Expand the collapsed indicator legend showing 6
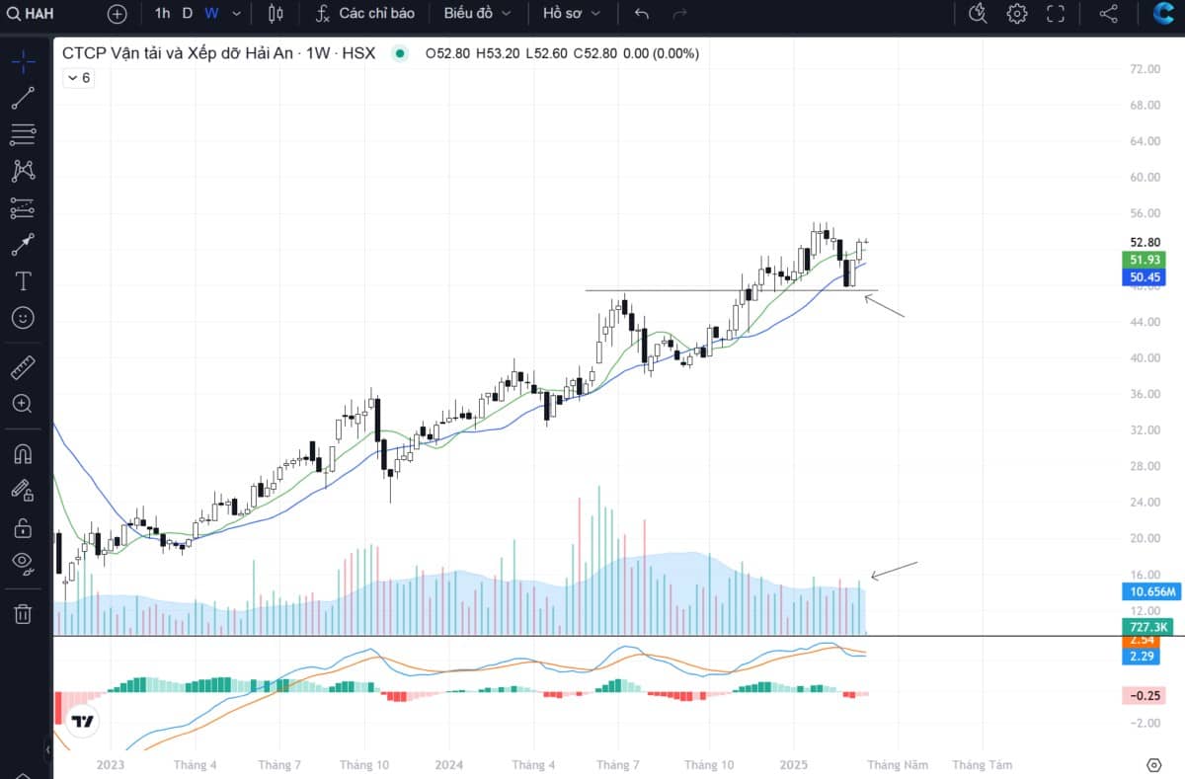This screenshot has height=779, width=1185. [x=79, y=78]
